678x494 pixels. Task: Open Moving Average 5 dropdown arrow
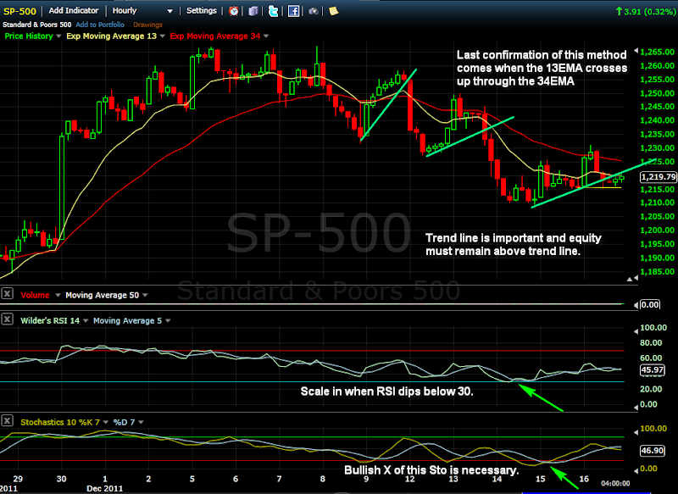coord(168,320)
